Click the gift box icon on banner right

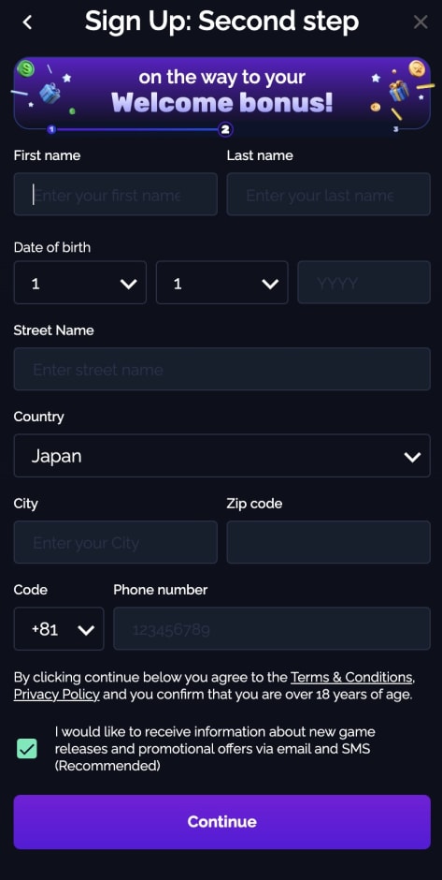399,91
